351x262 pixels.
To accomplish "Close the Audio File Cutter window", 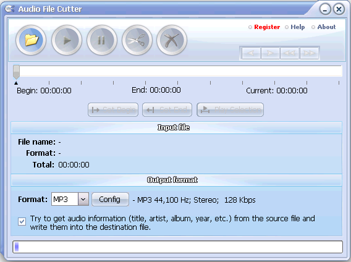I will [339, 9].
